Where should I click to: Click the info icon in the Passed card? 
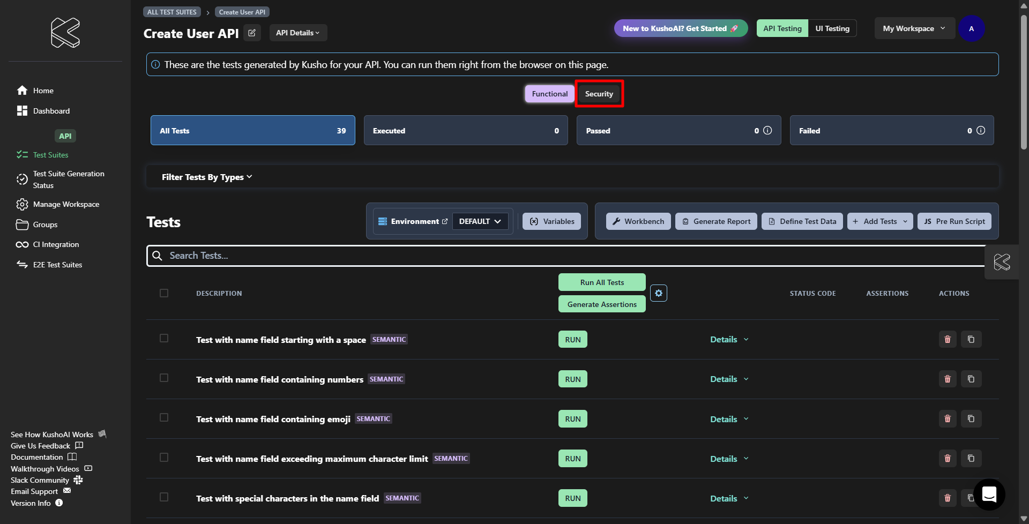click(767, 130)
